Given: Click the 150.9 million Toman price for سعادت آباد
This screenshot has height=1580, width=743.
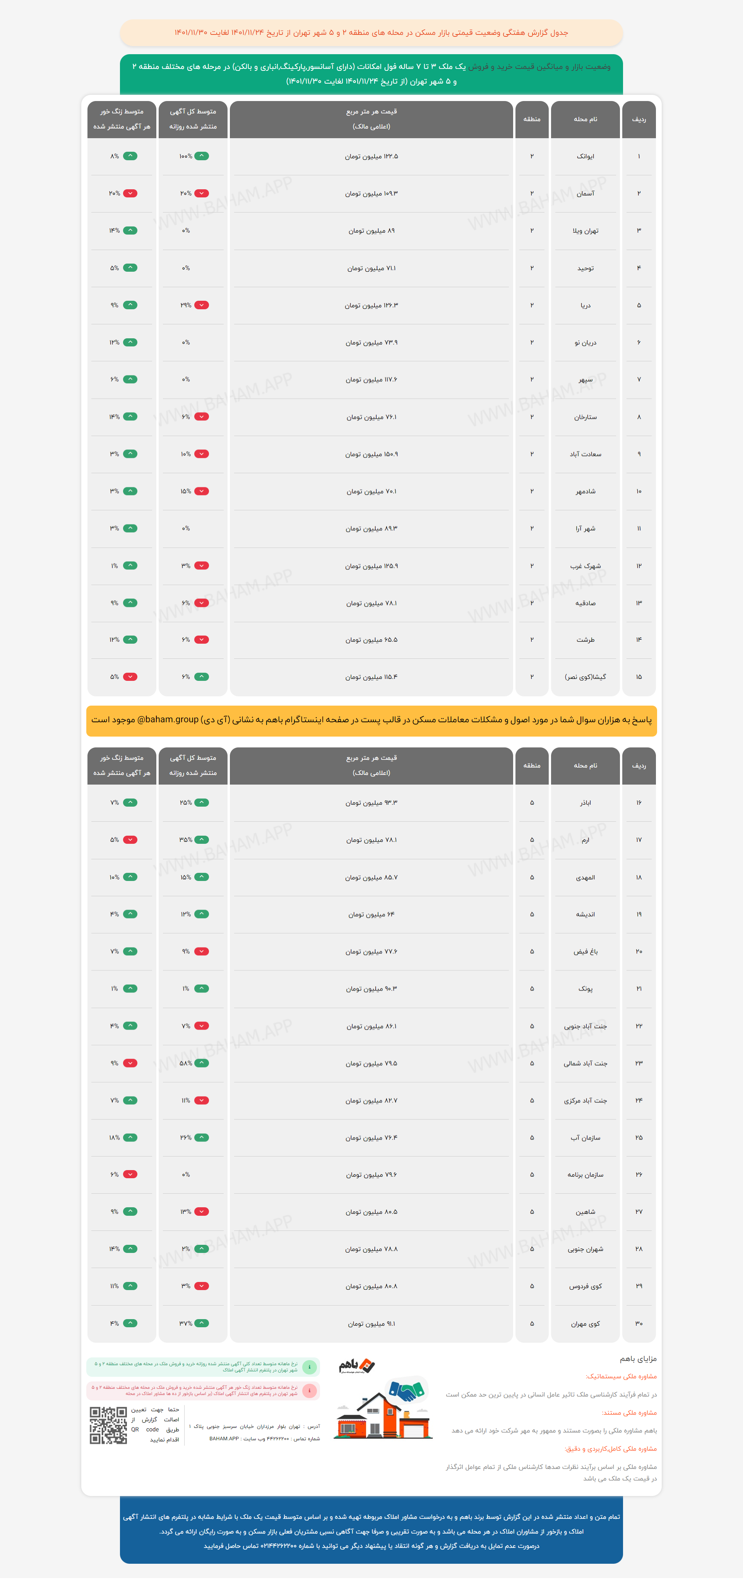Looking at the screenshot, I should [x=371, y=454].
